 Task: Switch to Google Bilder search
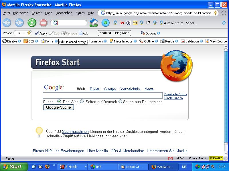tap(94, 89)
